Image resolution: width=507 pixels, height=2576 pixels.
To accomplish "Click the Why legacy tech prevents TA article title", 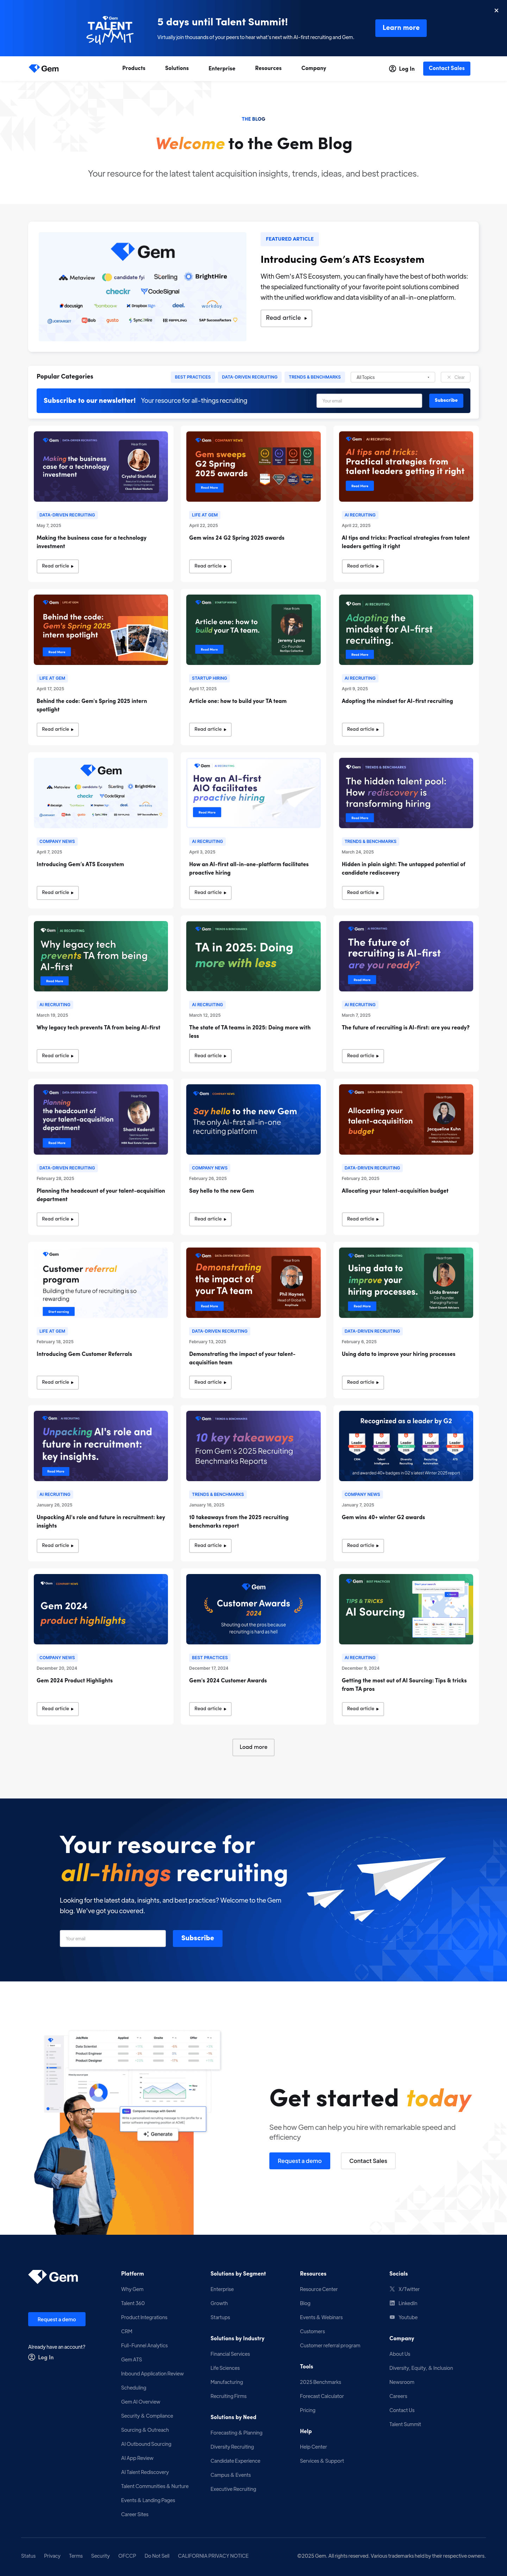I will pos(98,1027).
